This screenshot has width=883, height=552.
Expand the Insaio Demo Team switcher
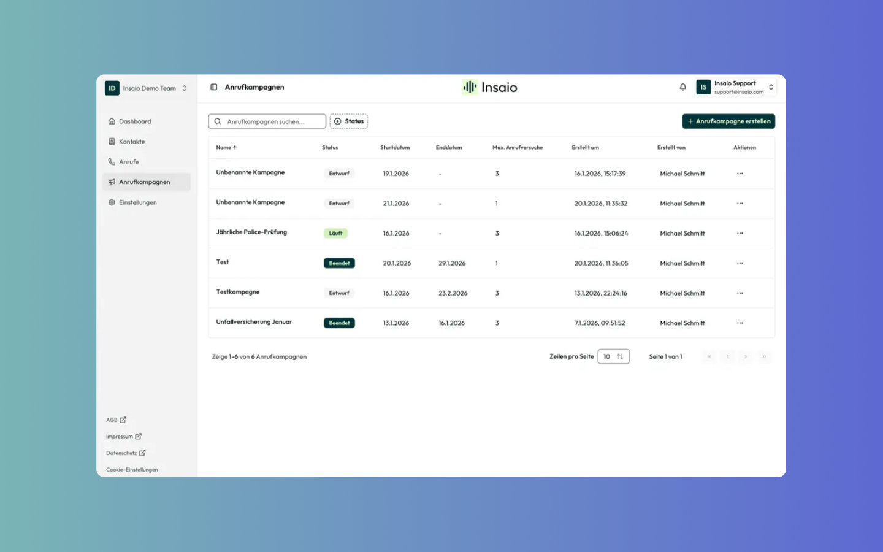click(x=184, y=88)
